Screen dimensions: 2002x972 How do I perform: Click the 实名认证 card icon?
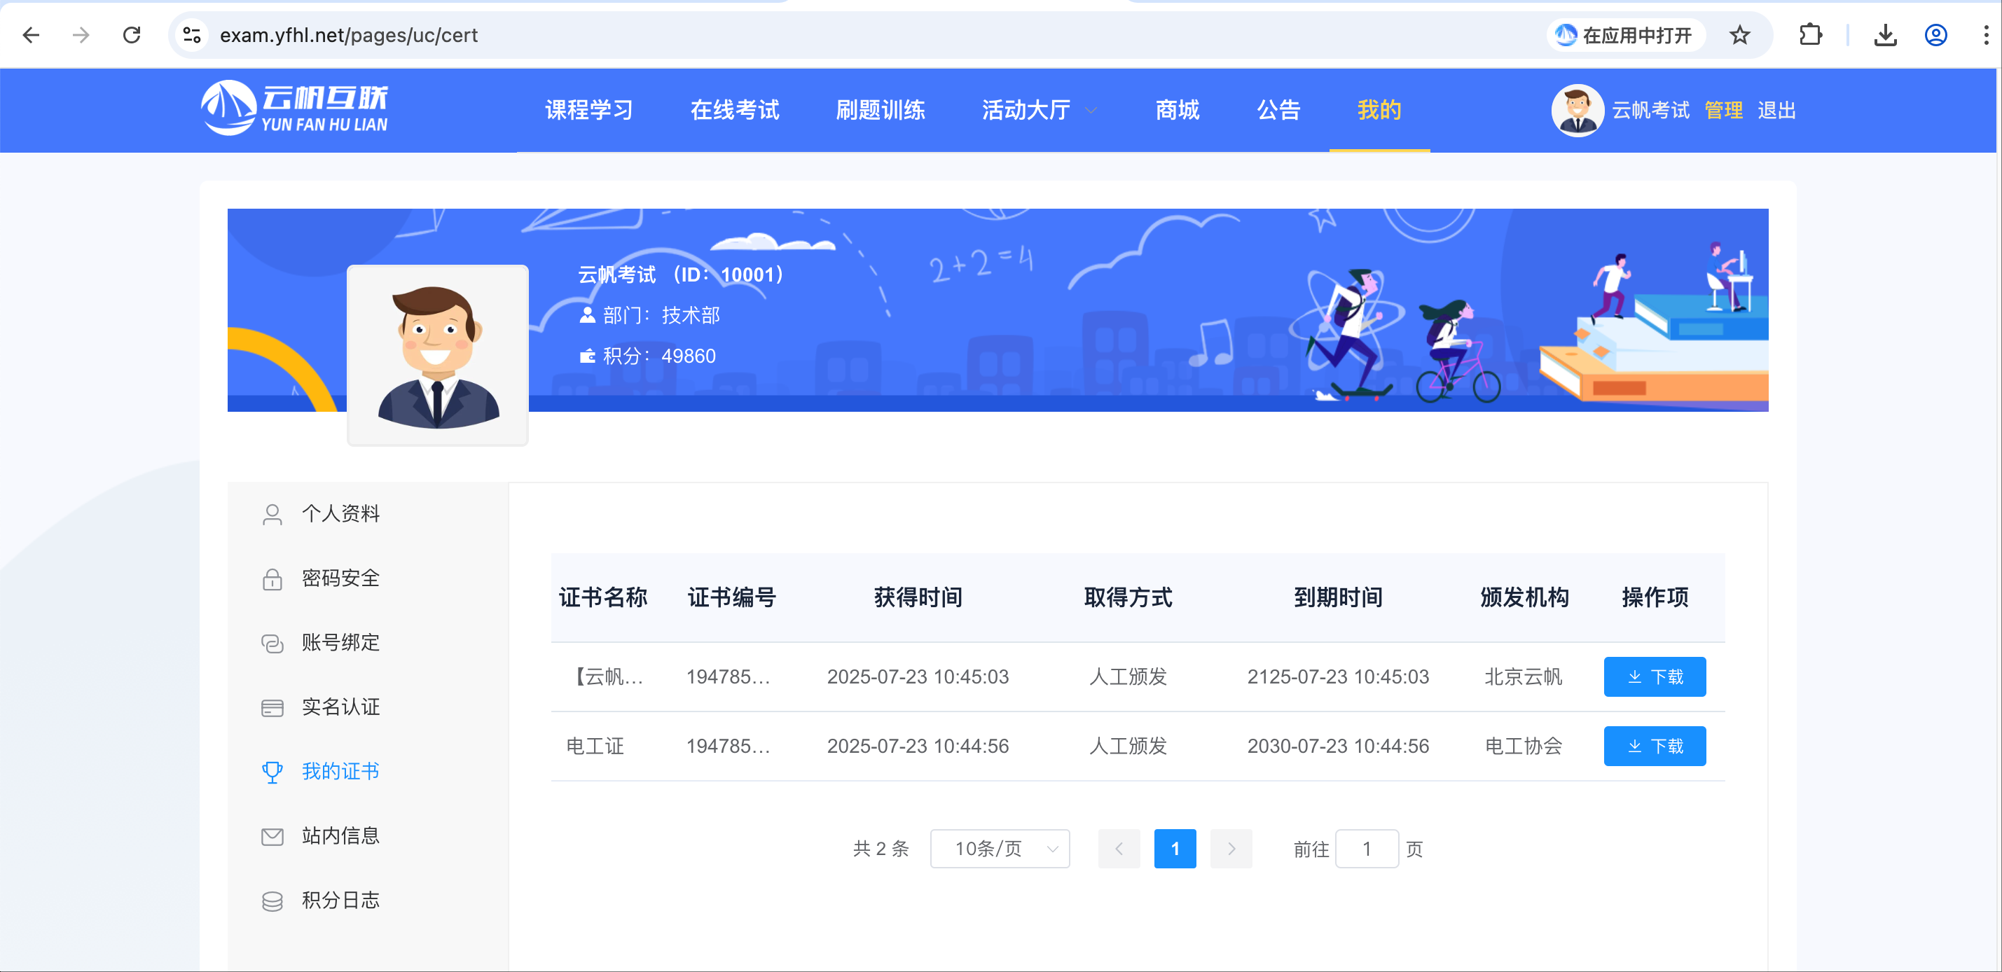tap(272, 708)
